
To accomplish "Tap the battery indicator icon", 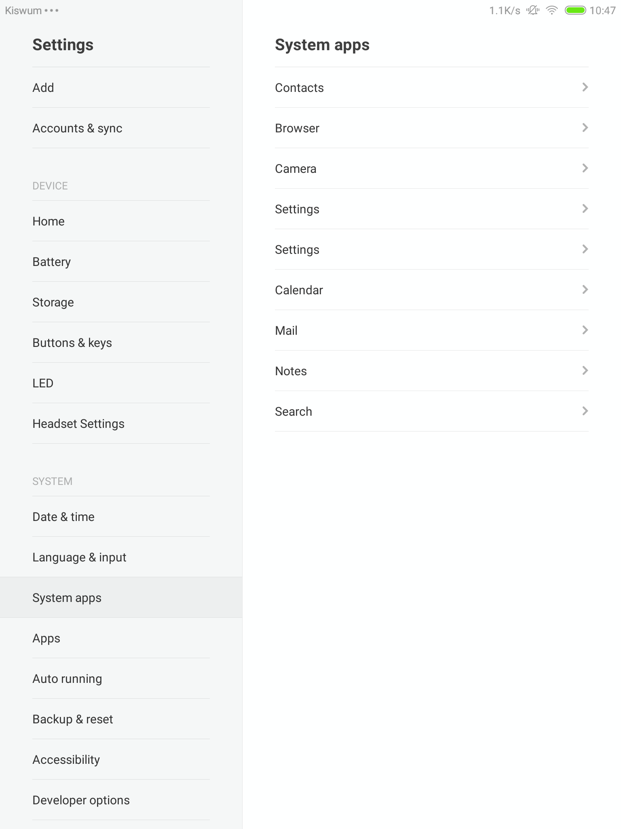I will pyautogui.click(x=575, y=11).
